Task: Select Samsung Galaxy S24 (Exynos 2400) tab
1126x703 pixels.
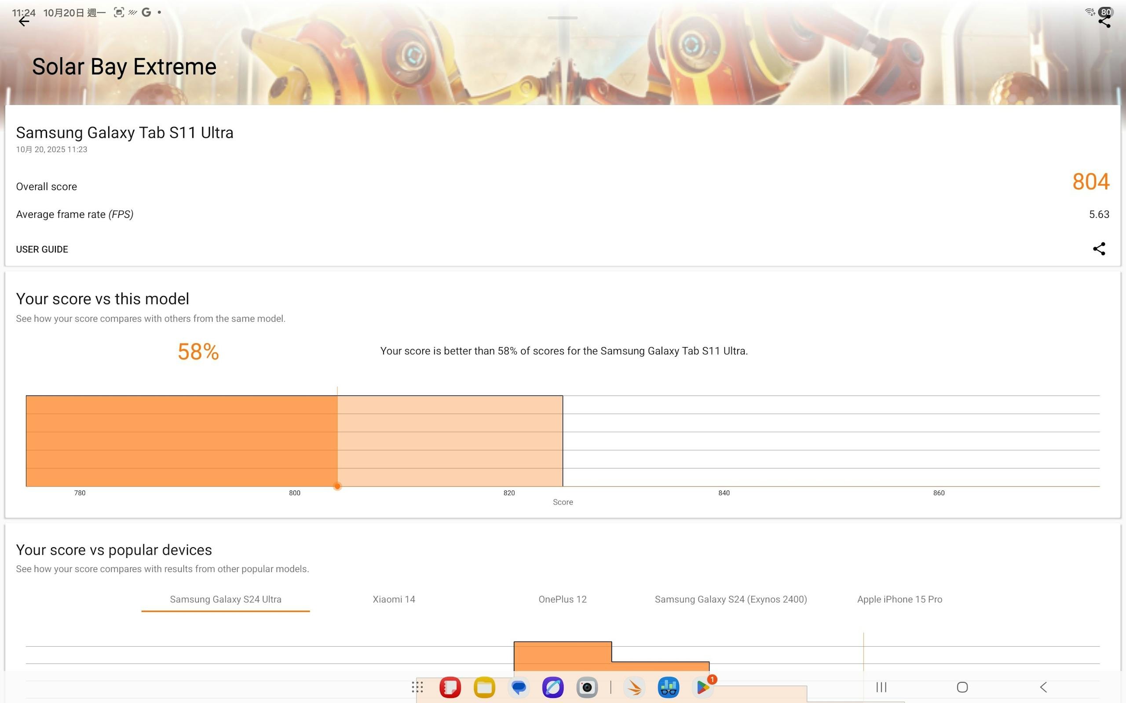Action: (x=731, y=599)
